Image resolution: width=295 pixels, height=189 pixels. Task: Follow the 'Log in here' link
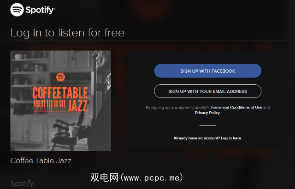[x=231, y=138]
